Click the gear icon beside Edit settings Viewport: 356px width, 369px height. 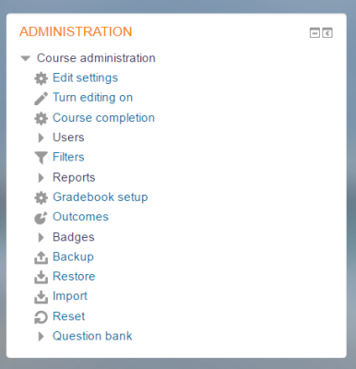tap(41, 78)
